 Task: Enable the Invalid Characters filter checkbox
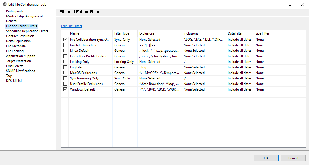click(65, 45)
